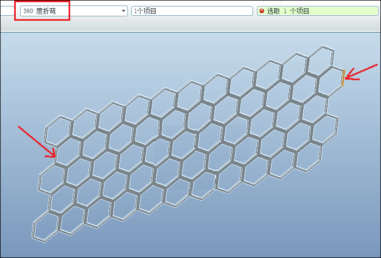Select the orange highlighted edge of honeycomb
This screenshot has height=258, width=381.
(343, 77)
